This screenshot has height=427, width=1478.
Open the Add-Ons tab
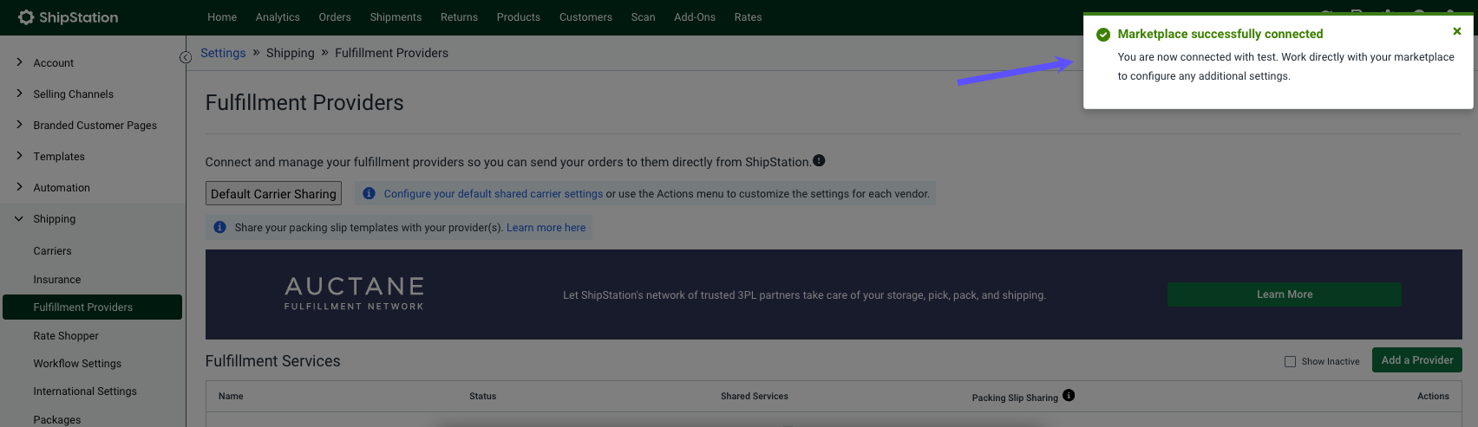click(x=695, y=17)
